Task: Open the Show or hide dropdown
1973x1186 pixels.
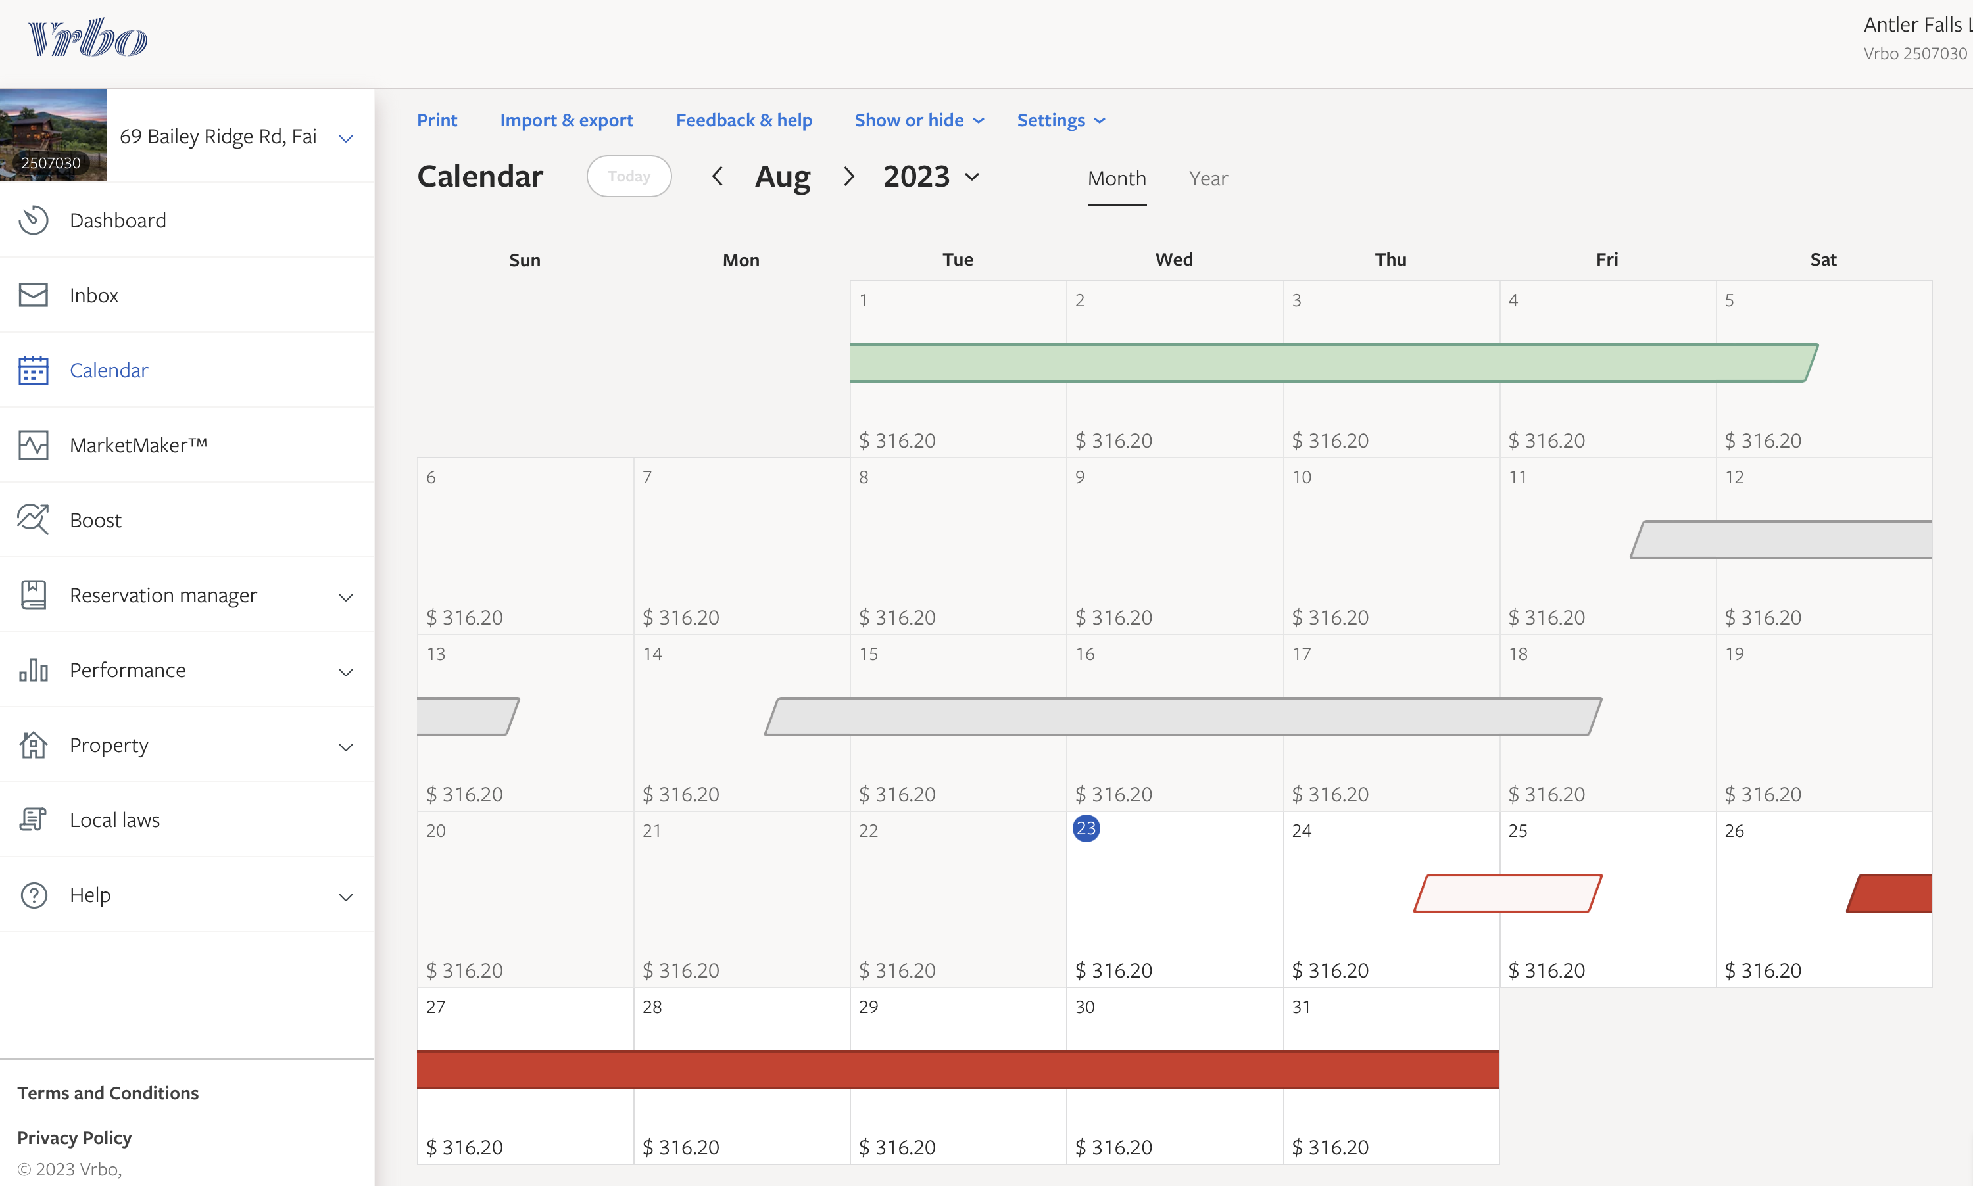Action: click(919, 120)
